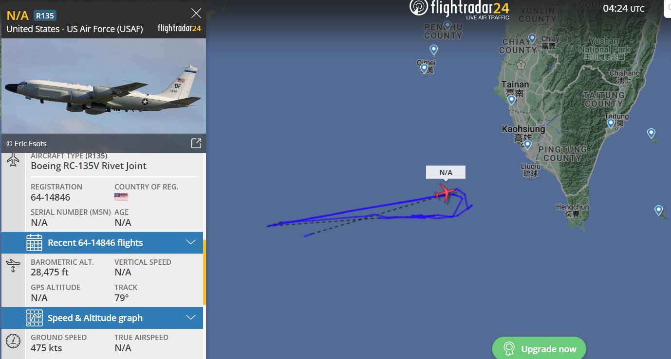Click the Recent flights calendar icon
The image size is (671, 359).
point(34,242)
